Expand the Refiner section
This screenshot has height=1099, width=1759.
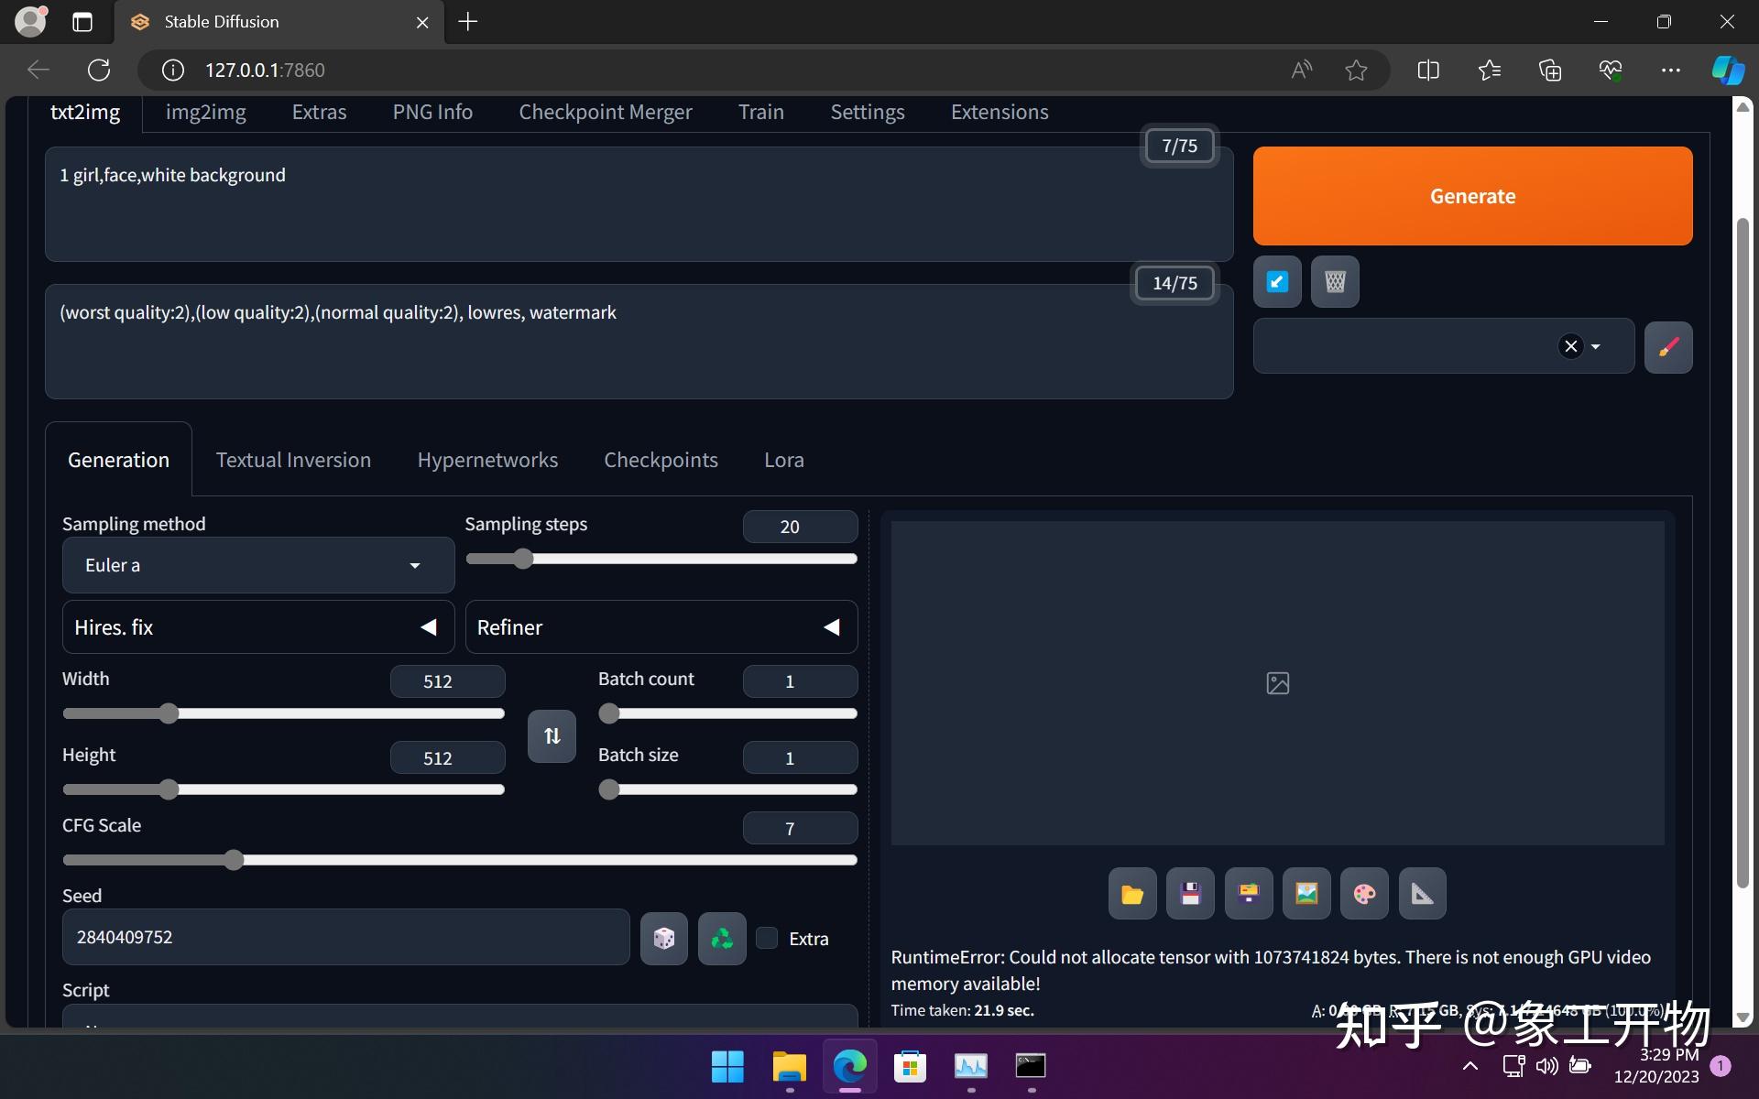831,626
